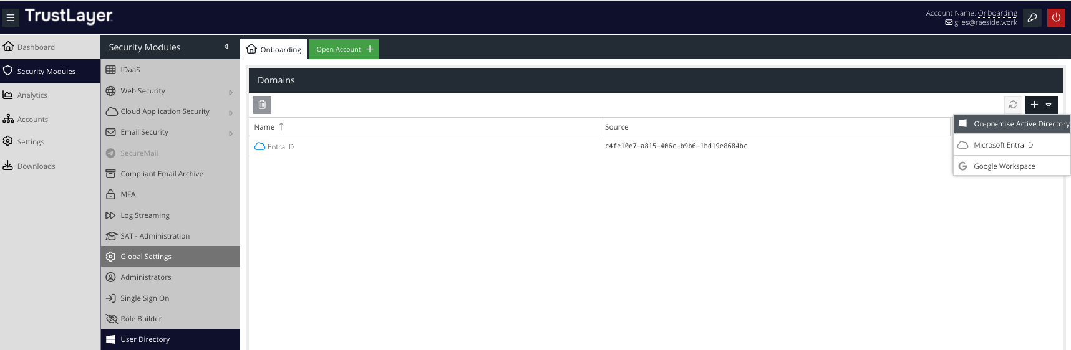
Task: Click the Dashboard home icon
Action: point(8,46)
